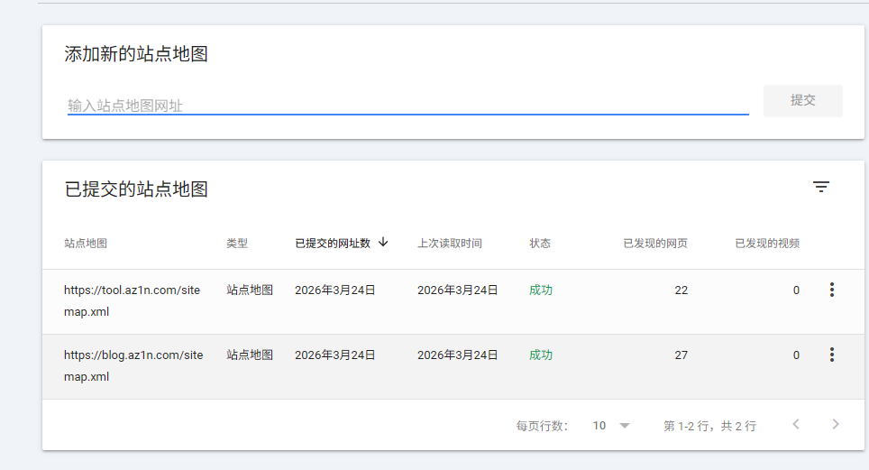Screen dimensions: 869x470
Task: Open more options for blog.az1n.com sitemap
Action: [831, 355]
